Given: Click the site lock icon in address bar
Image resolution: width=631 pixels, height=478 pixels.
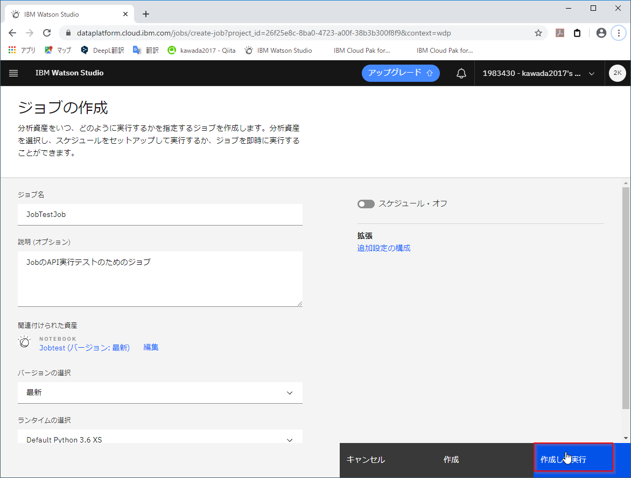Looking at the screenshot, I should pyautogui.click(x=68, y=33).
